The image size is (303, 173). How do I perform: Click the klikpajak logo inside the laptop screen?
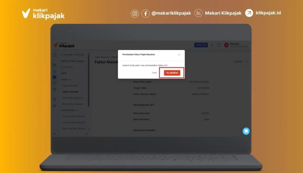64,45
